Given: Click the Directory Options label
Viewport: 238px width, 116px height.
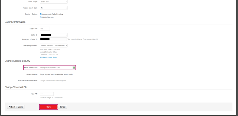Looking at the screenshot, I should [31, 14].
